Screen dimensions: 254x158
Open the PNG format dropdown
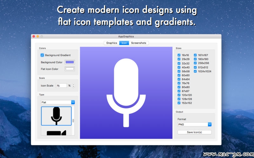[194, 125]
